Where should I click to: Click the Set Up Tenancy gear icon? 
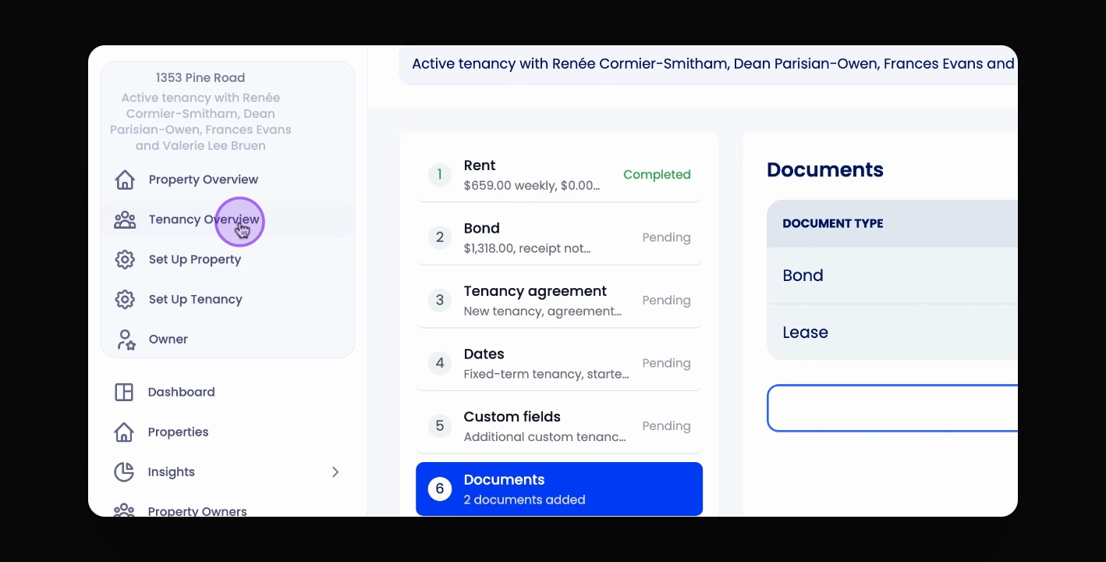coord(125,300)
